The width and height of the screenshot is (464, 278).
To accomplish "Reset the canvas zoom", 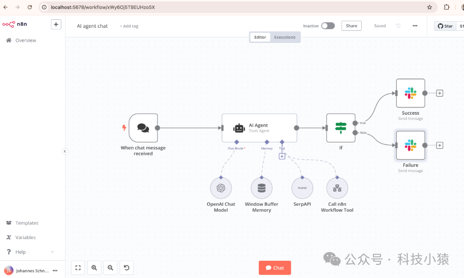I will coord(126,268).
